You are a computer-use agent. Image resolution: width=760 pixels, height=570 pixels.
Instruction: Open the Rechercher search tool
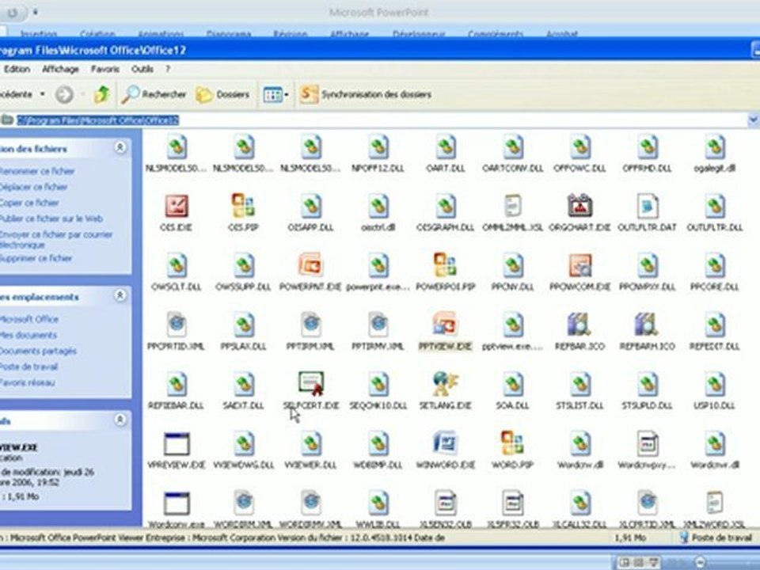(x=154, y=94)
